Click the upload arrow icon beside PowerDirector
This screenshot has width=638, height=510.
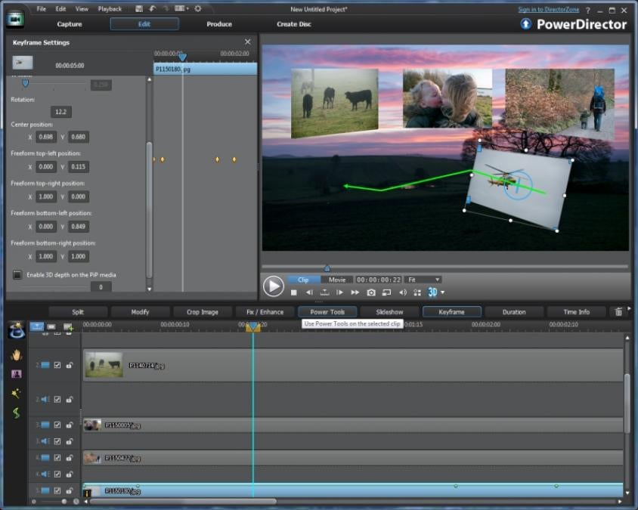tap(525, 24)
